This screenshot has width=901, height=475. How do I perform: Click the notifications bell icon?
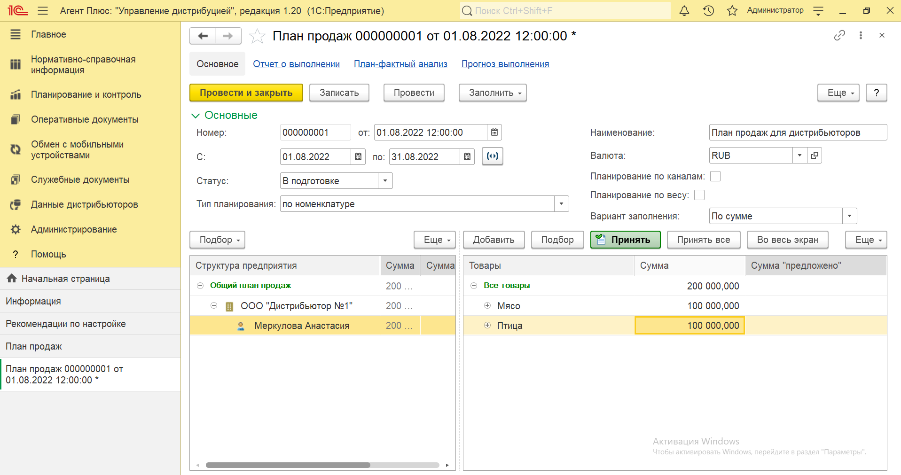pyautogui.click(x=684, y=11)
